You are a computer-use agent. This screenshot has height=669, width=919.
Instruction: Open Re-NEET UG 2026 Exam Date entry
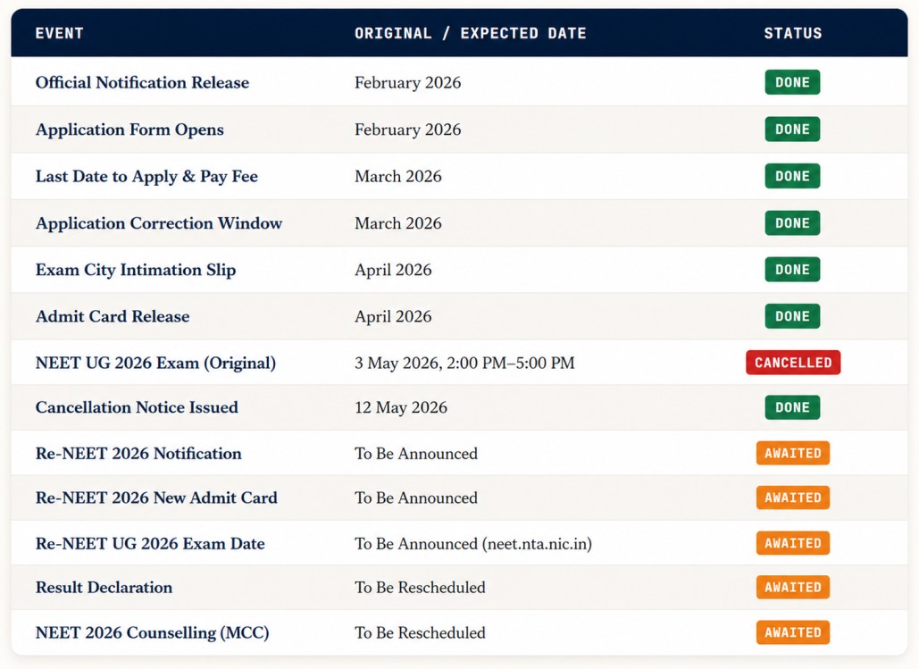[x=150, y=544]
